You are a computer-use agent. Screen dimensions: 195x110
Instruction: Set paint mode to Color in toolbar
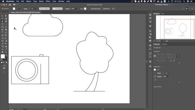[2, 62]
